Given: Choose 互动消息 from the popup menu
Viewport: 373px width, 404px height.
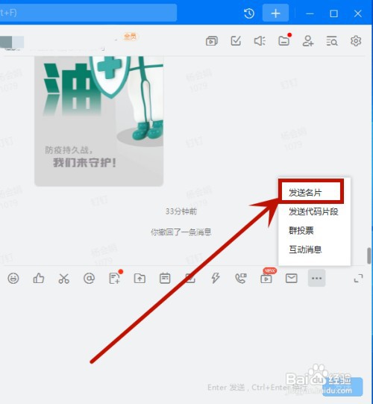Looking at the screenshot, I should (305, 249).
